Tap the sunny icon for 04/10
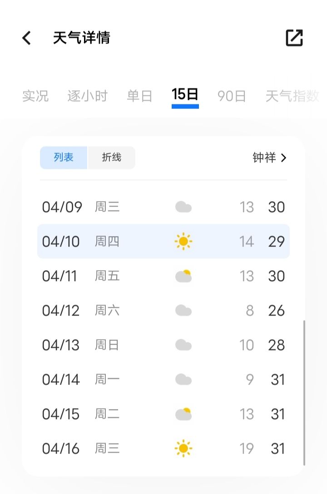327x494 pixels. coord(183,242)
